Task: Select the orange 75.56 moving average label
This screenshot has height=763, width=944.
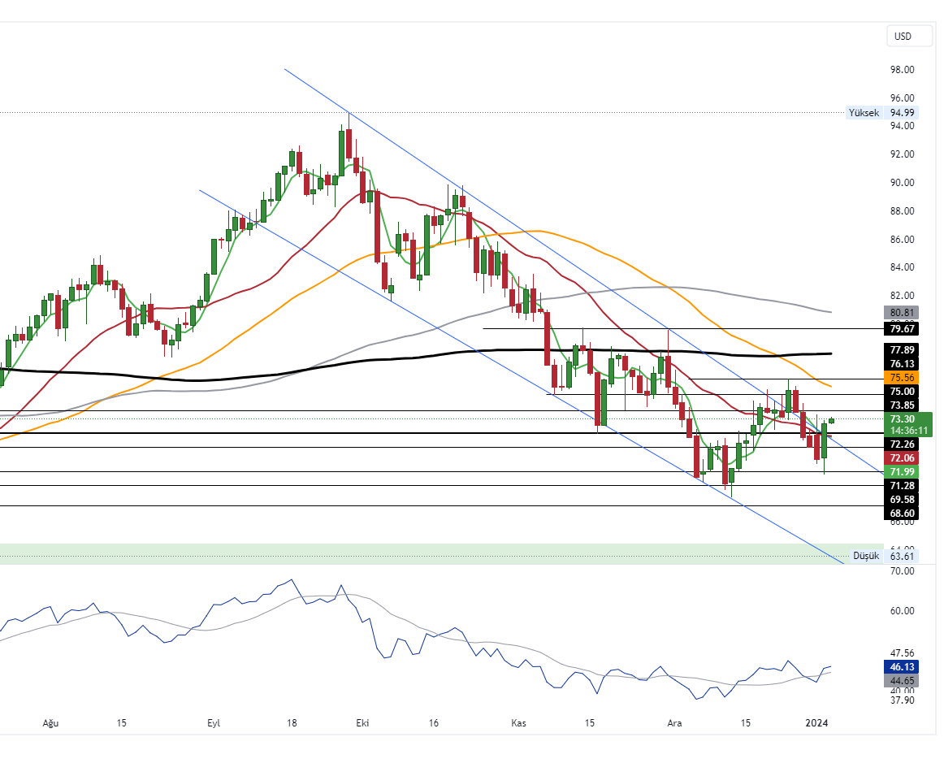Action: click(x=903, y=378)
